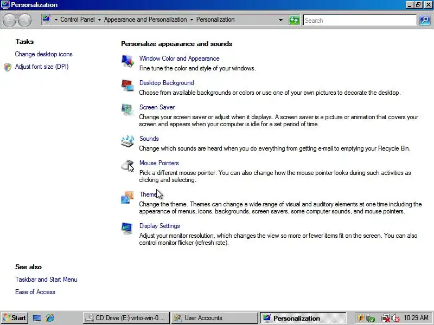Click Change desktop icons task

[x=44, y=54]
